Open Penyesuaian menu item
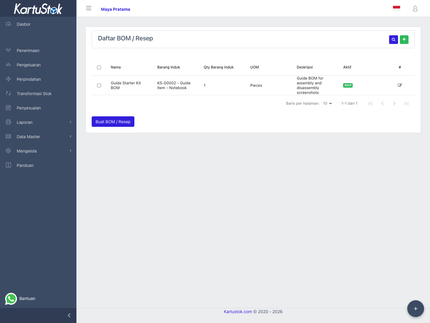This screenshot has height=323, width=430. [38, 108]
